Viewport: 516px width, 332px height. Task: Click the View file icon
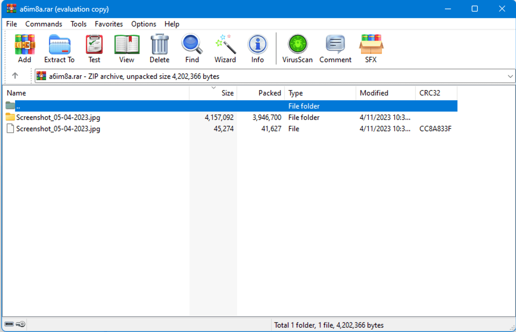point(126,48)
